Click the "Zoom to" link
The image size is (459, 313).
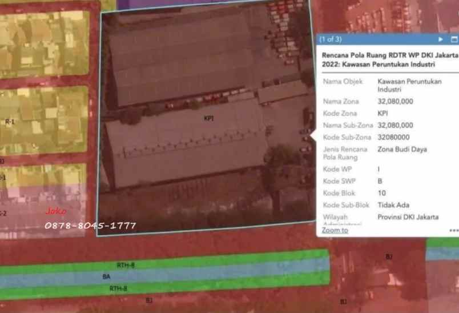335,230
